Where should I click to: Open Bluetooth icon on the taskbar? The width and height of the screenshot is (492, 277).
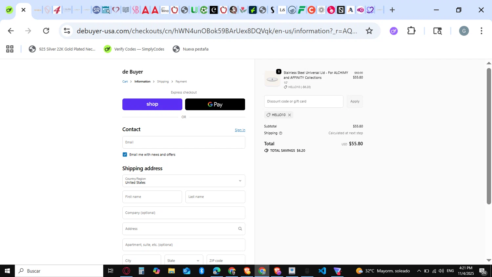pos(201,271)
